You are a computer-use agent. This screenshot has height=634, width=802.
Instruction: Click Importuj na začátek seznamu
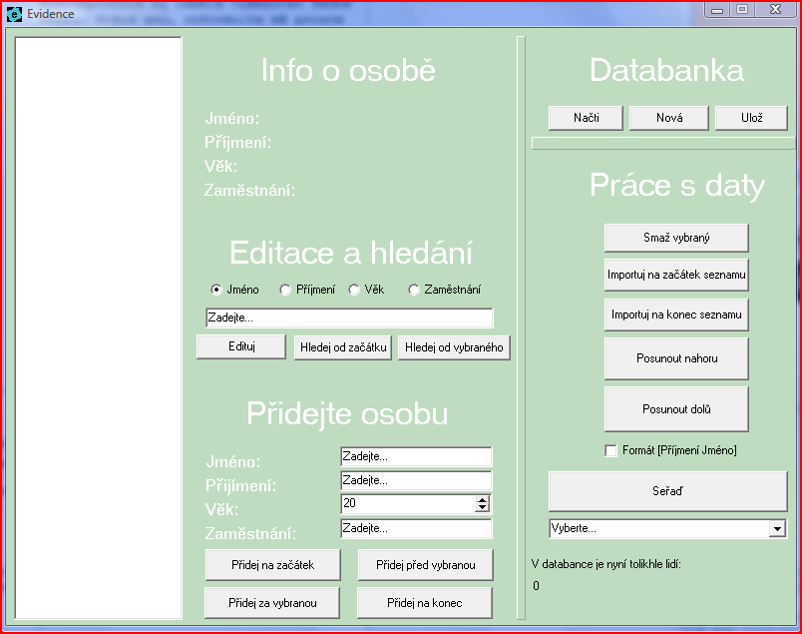(676, 275)
